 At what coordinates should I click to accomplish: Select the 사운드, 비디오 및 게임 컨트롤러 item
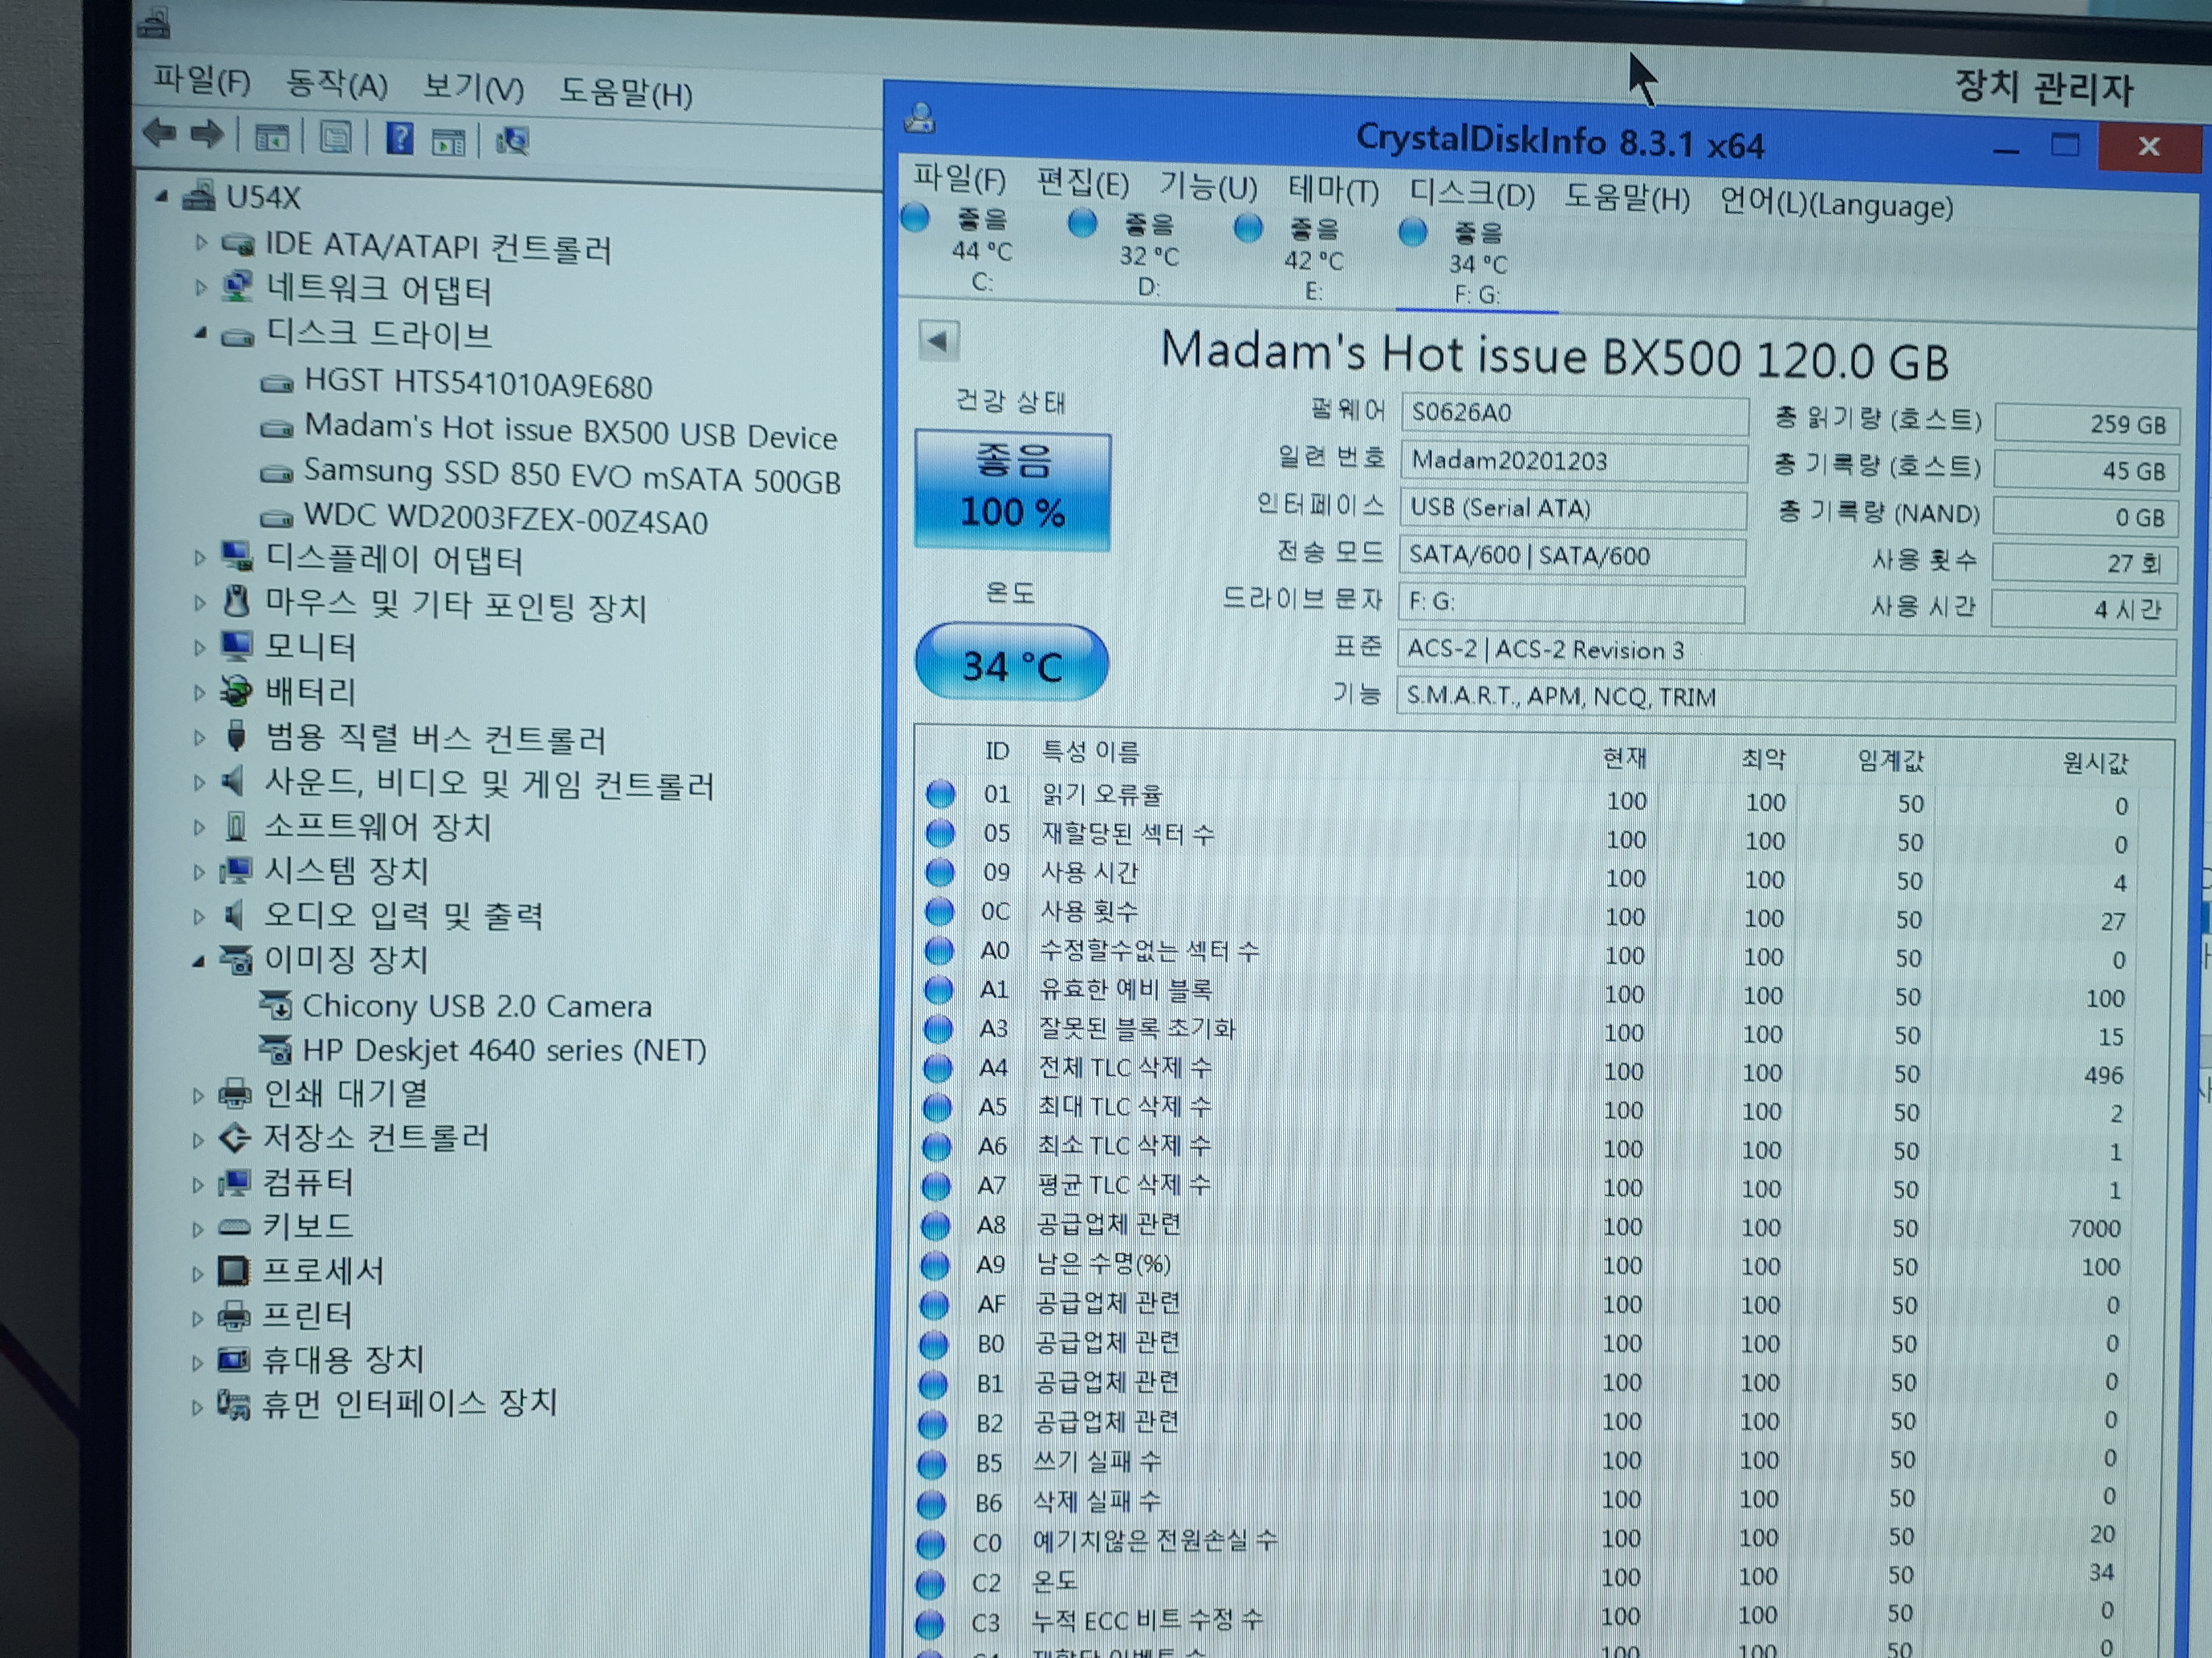coord(489,784)
